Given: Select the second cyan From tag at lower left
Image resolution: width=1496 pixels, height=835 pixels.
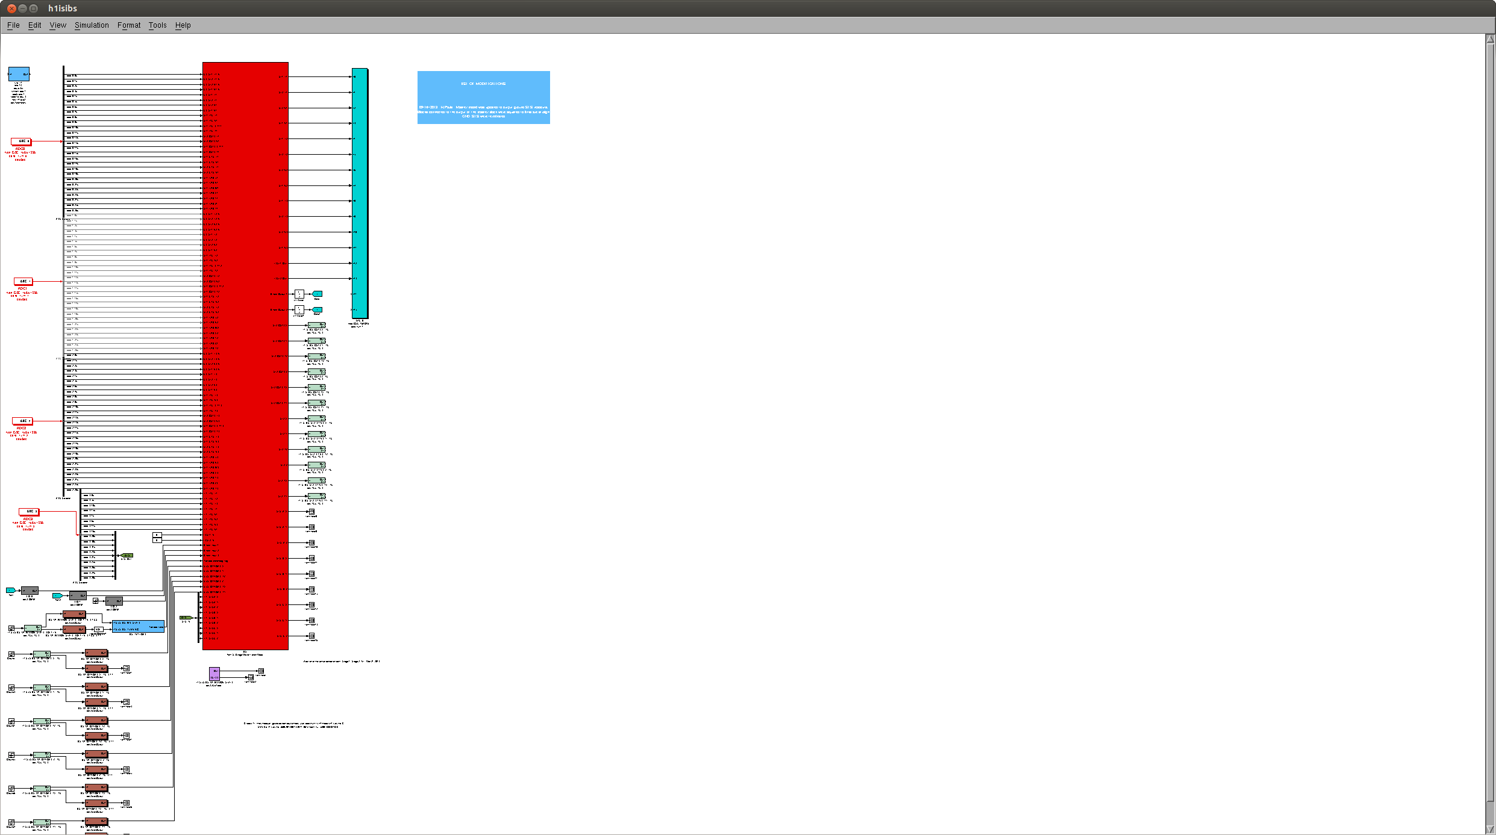Looking at the screenshot, I should [x=58, y=595].
